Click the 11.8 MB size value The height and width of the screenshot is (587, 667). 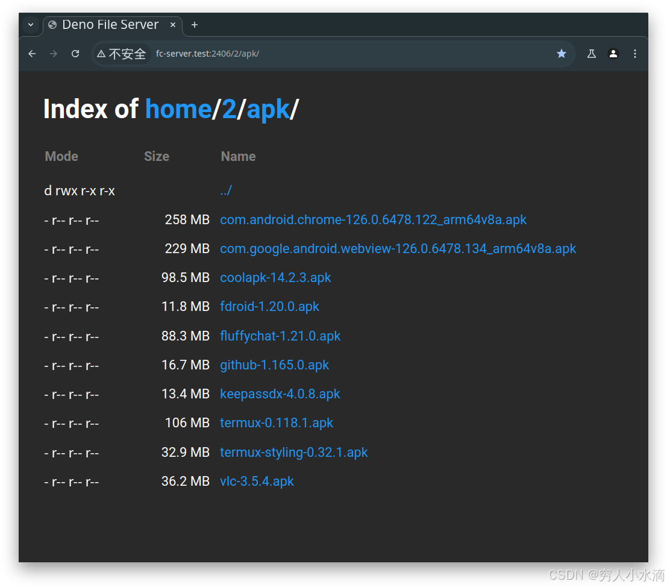(186, 307)
